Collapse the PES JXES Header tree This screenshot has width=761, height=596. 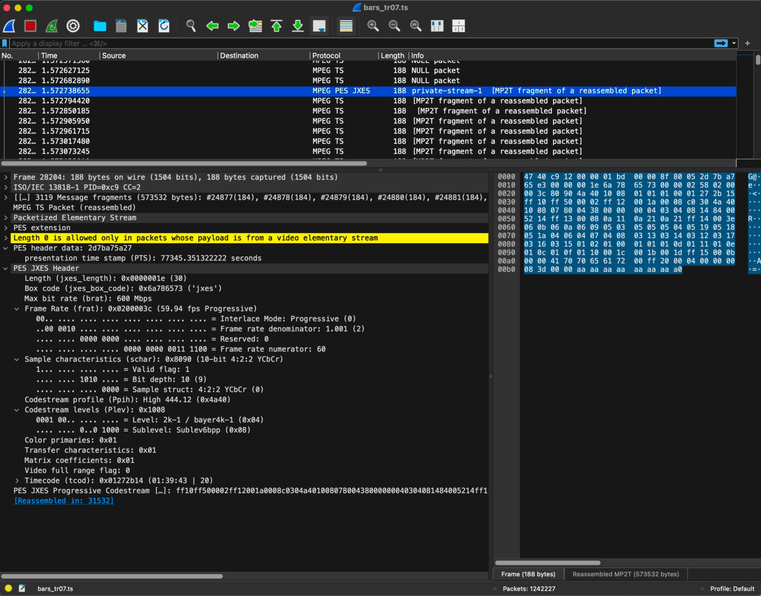point(6,269)
